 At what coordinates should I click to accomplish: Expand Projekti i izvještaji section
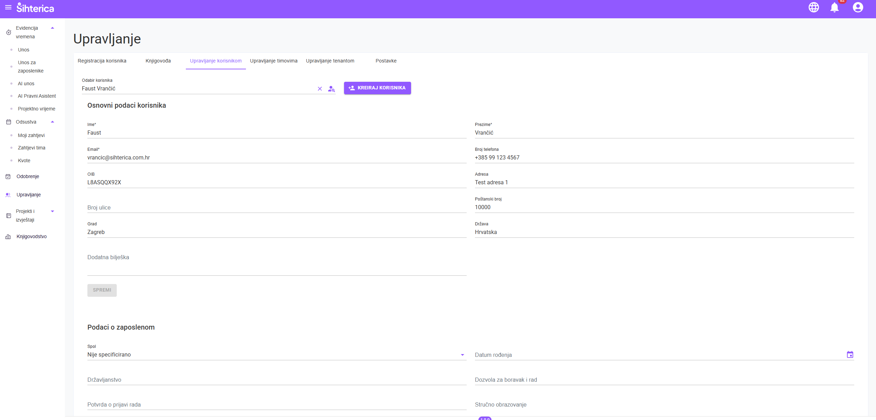click(53, 211)
